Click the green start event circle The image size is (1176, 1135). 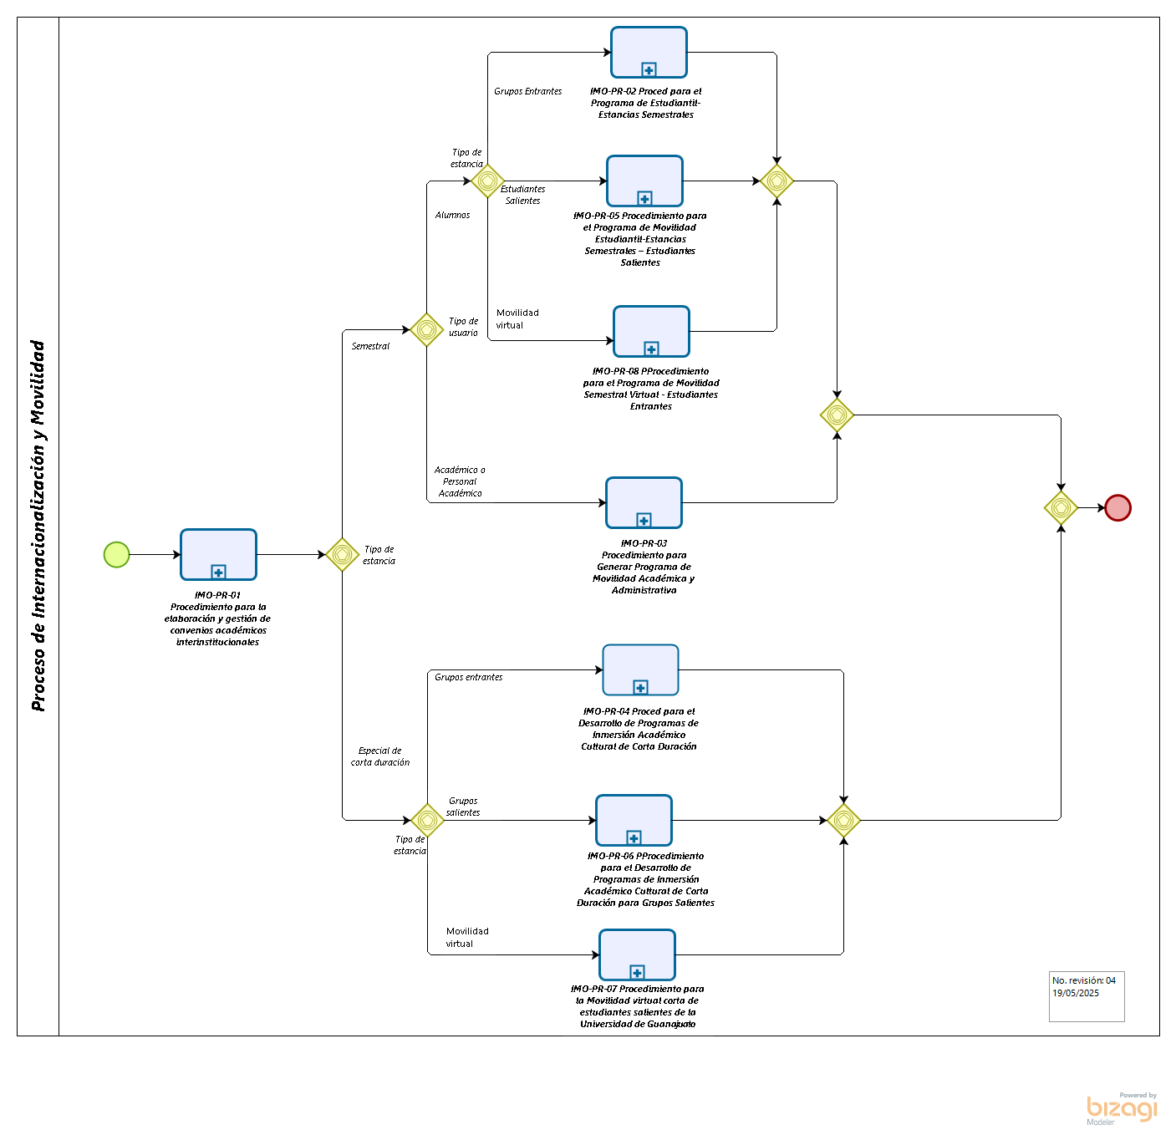point(116,554)
